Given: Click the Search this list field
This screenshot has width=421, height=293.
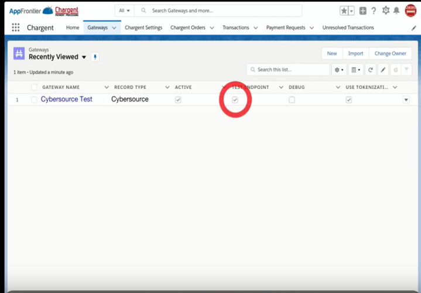Looking at the screenshot, I should tap(288, 70).
